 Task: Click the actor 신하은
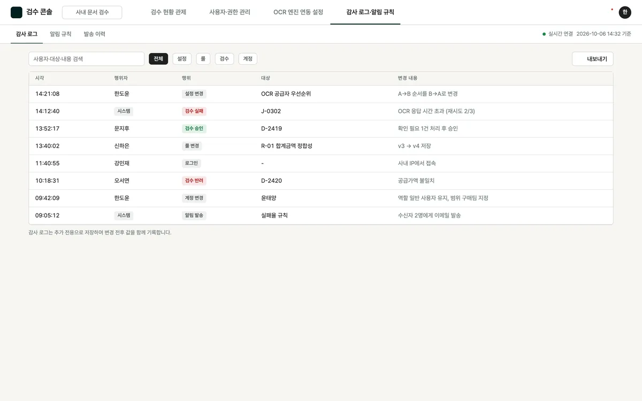coord(121,146)
